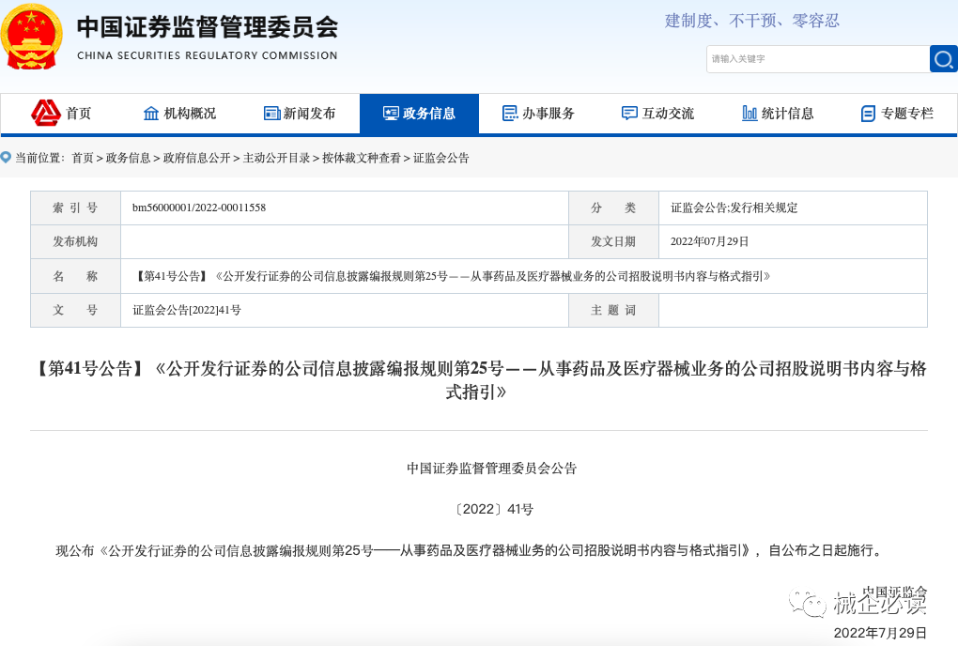Click the bar chart icon beside 统计信息
Image resolution: width=958 pixels, height=646 pixels.
point(749,114)
